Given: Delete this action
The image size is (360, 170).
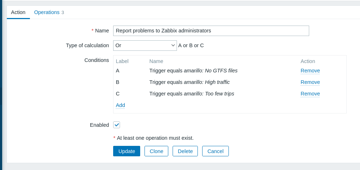Looking at the screenshot, I should (185, 151).
